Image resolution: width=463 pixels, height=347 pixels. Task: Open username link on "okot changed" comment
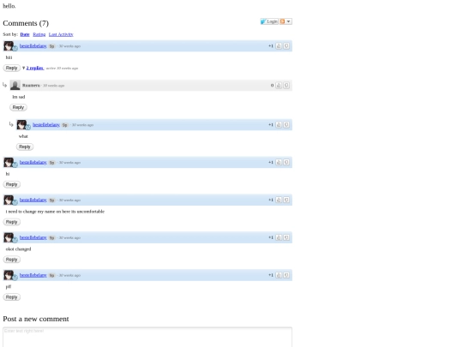(33, 237)
